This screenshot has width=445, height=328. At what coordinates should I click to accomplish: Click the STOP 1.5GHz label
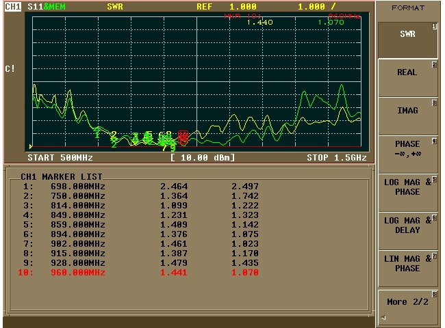point(337,158)
